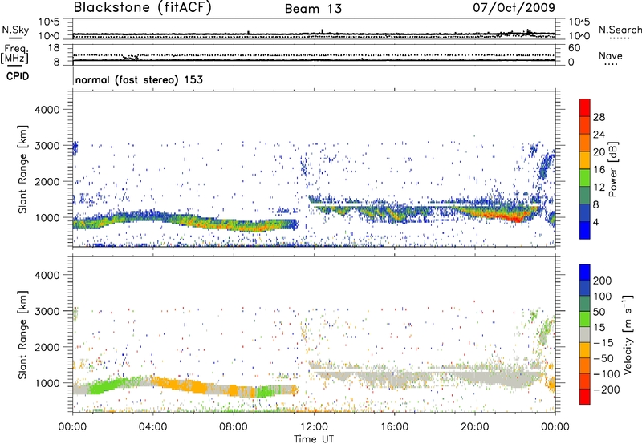Viewport: 642px width, 444px height.
Task: Click the Nave legend label
Action: [611, 55]
